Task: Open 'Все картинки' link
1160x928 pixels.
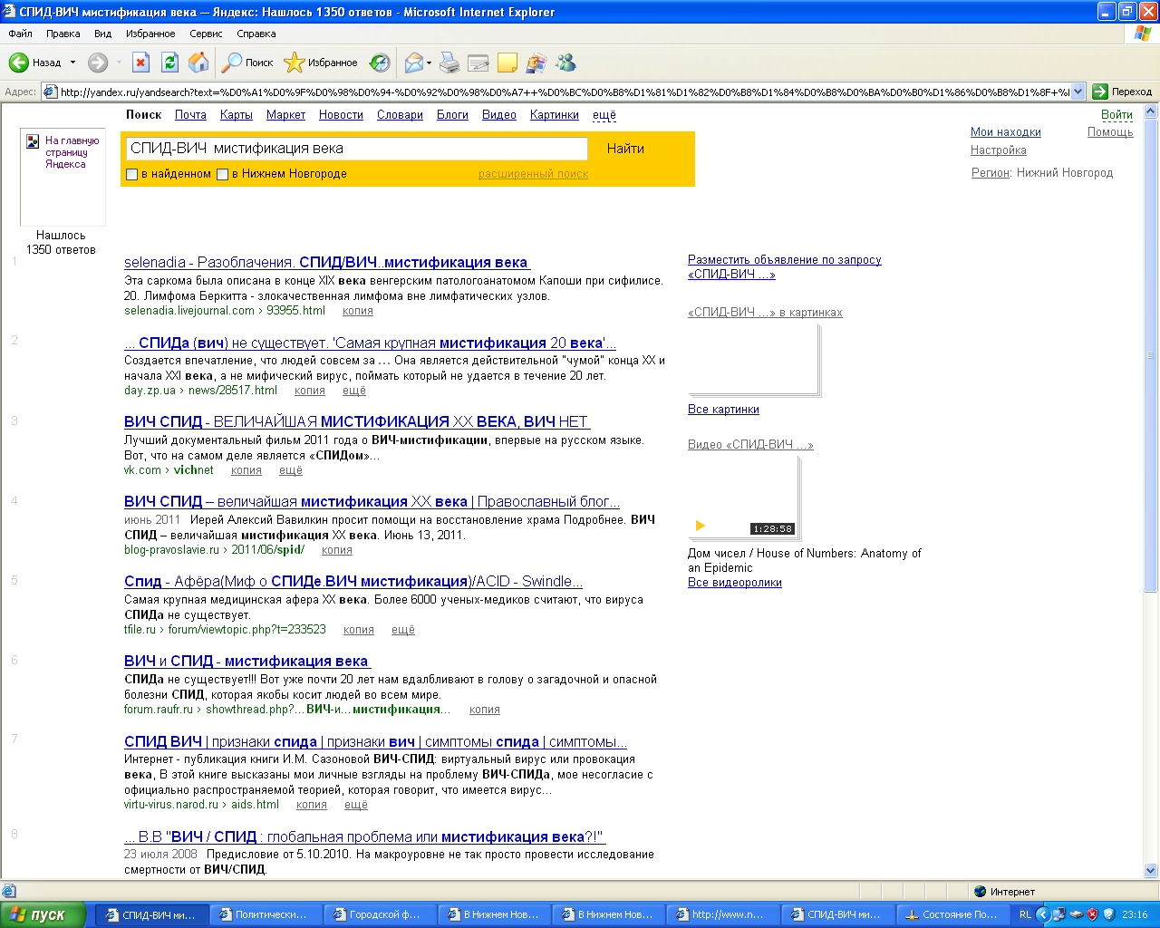Action: coord(723,410)
